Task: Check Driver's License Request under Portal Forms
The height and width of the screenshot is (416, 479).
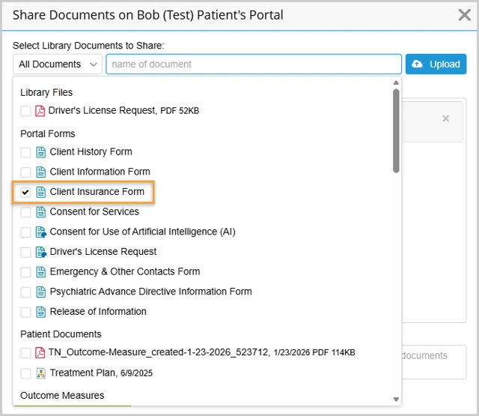Action: coord(25,253)
